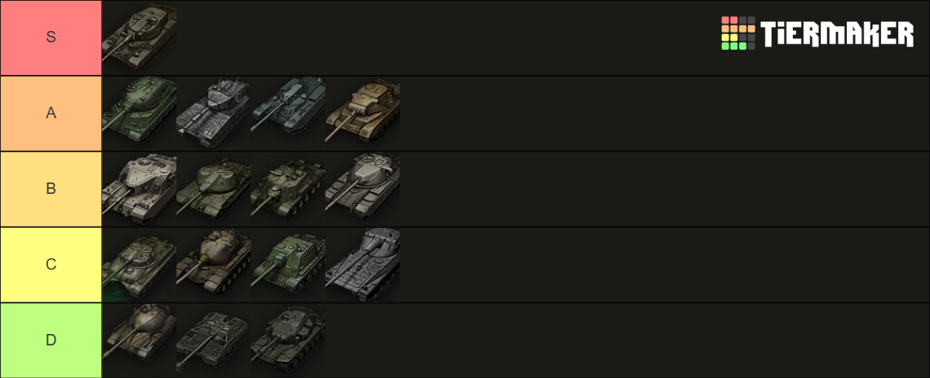This screenshot has width=930, height=378.
Task: Click the sand-colored tan tank in A tier
Action: click(362, 113)
